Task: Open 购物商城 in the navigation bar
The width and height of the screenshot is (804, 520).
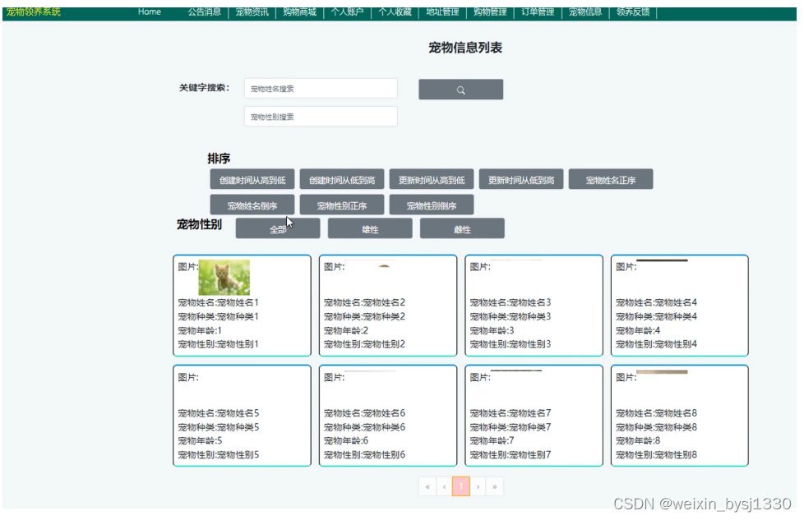Action: click(x=299, y=12)
